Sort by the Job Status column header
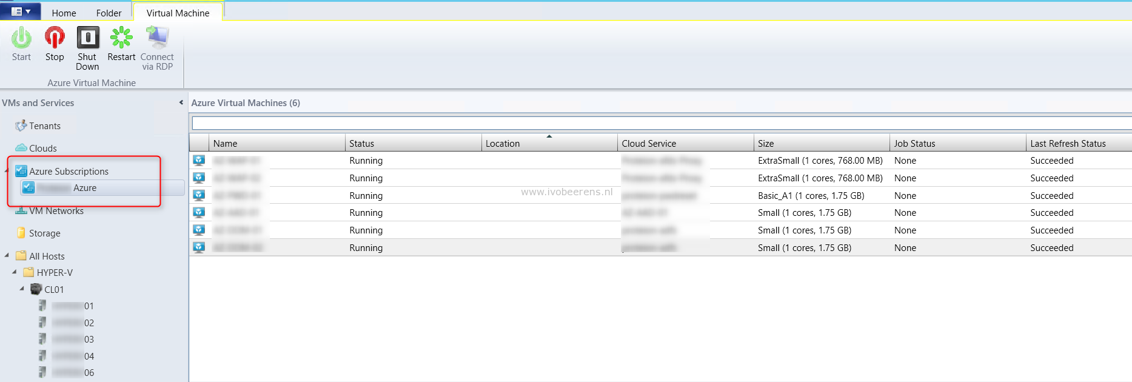Image resolution: width=1132 pixels, height=382 pixels. (958, 143)
